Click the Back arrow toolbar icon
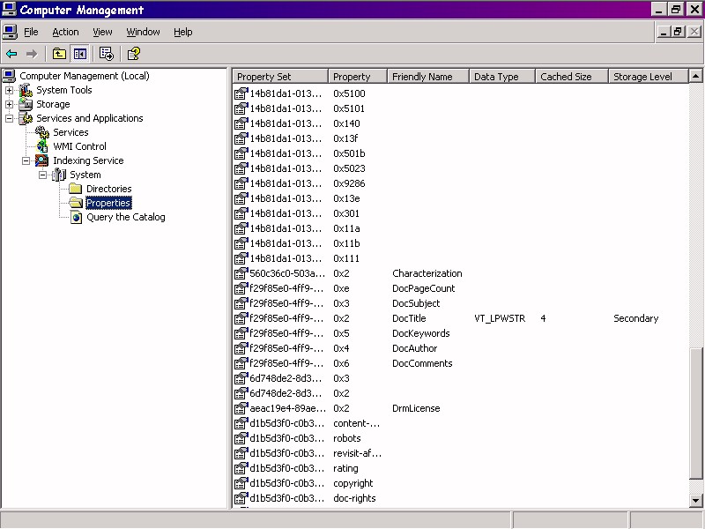This screenshot has height=529, width=705. [11, 54]
